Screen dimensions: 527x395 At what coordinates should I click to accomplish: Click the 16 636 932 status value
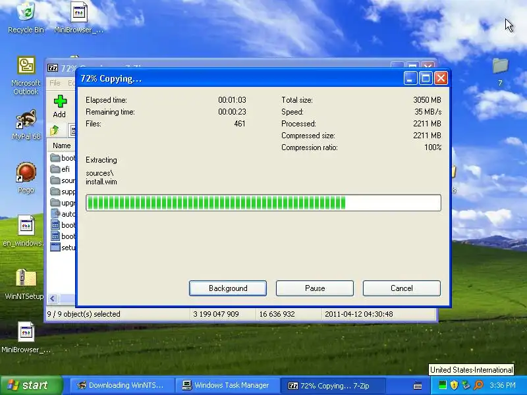[277, 314]
